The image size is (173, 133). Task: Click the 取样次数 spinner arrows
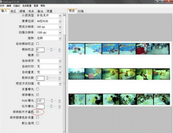click(59, 78)
